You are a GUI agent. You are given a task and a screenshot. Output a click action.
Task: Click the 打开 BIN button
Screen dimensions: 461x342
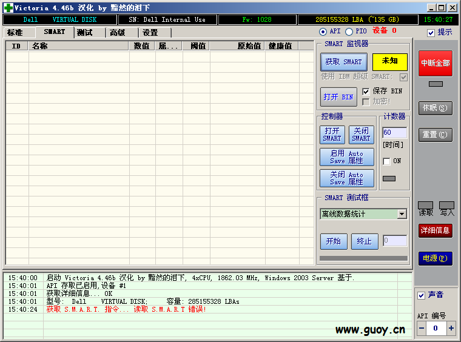(338, 97)
